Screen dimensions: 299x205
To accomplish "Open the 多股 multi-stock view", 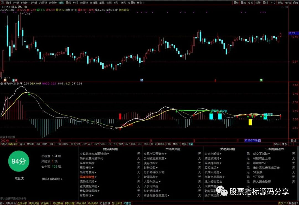I will tap(251, 3).
